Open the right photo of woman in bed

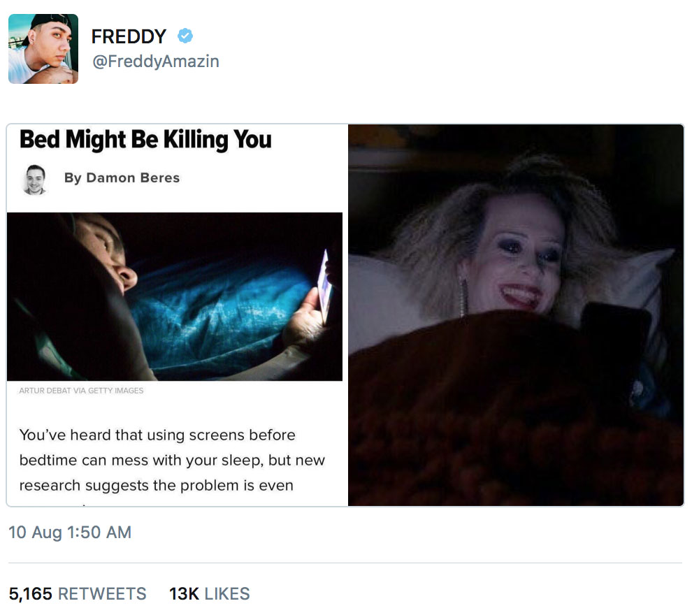pyautogui.click(x=516, y=315)
